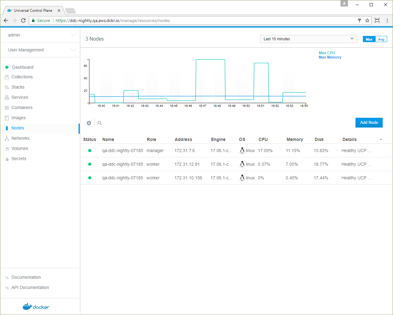Switch graph to Avg values
The image size is (393, 315).
(381, 39)
